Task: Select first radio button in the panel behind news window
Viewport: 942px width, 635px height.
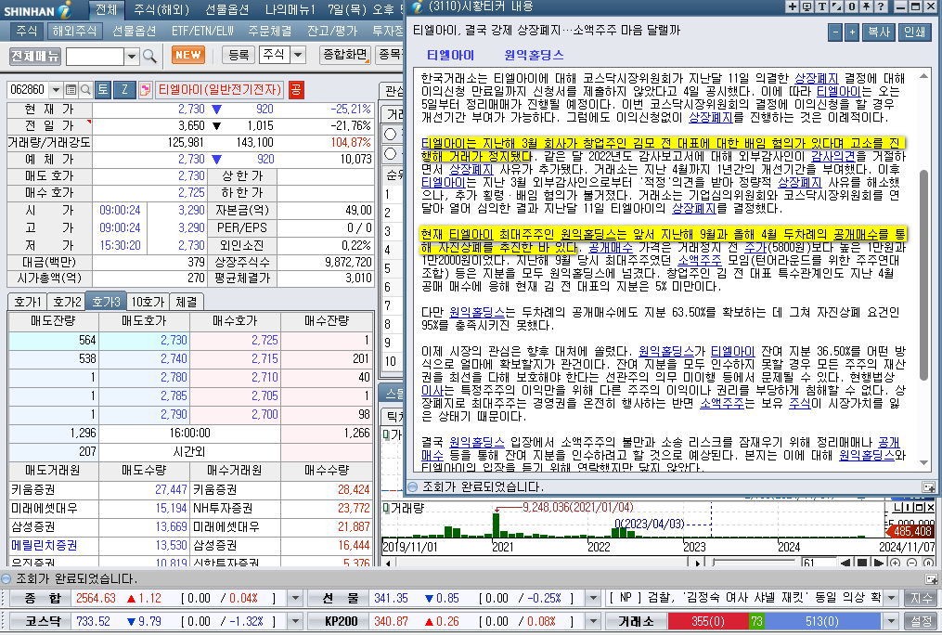Action: click(x=391, y=135)
